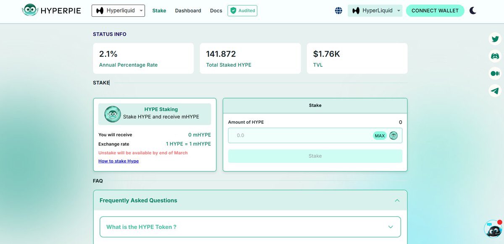This screenshot has height=244, width=504.
Task: Open Telegram via the sidebar icon
Action: [495, 91]
